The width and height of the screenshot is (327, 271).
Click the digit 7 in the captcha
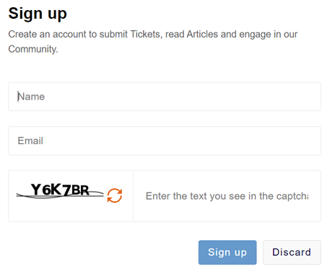(67, 190)
